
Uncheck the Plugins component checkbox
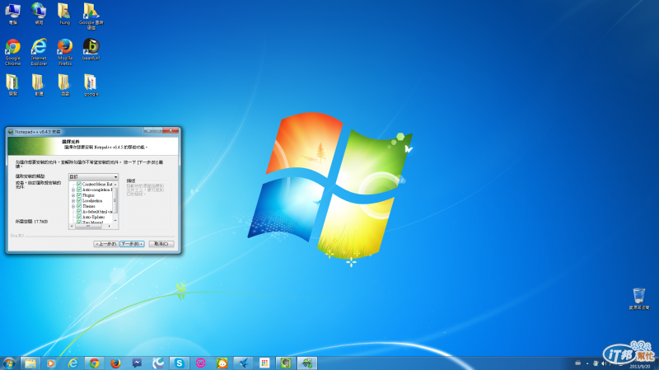click(x=79, y=195)
